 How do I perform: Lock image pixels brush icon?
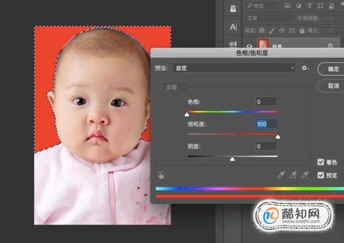272,30
